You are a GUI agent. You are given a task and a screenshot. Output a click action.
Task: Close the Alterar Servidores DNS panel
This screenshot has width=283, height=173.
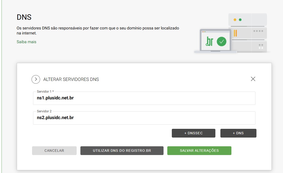tap(253, 79)
